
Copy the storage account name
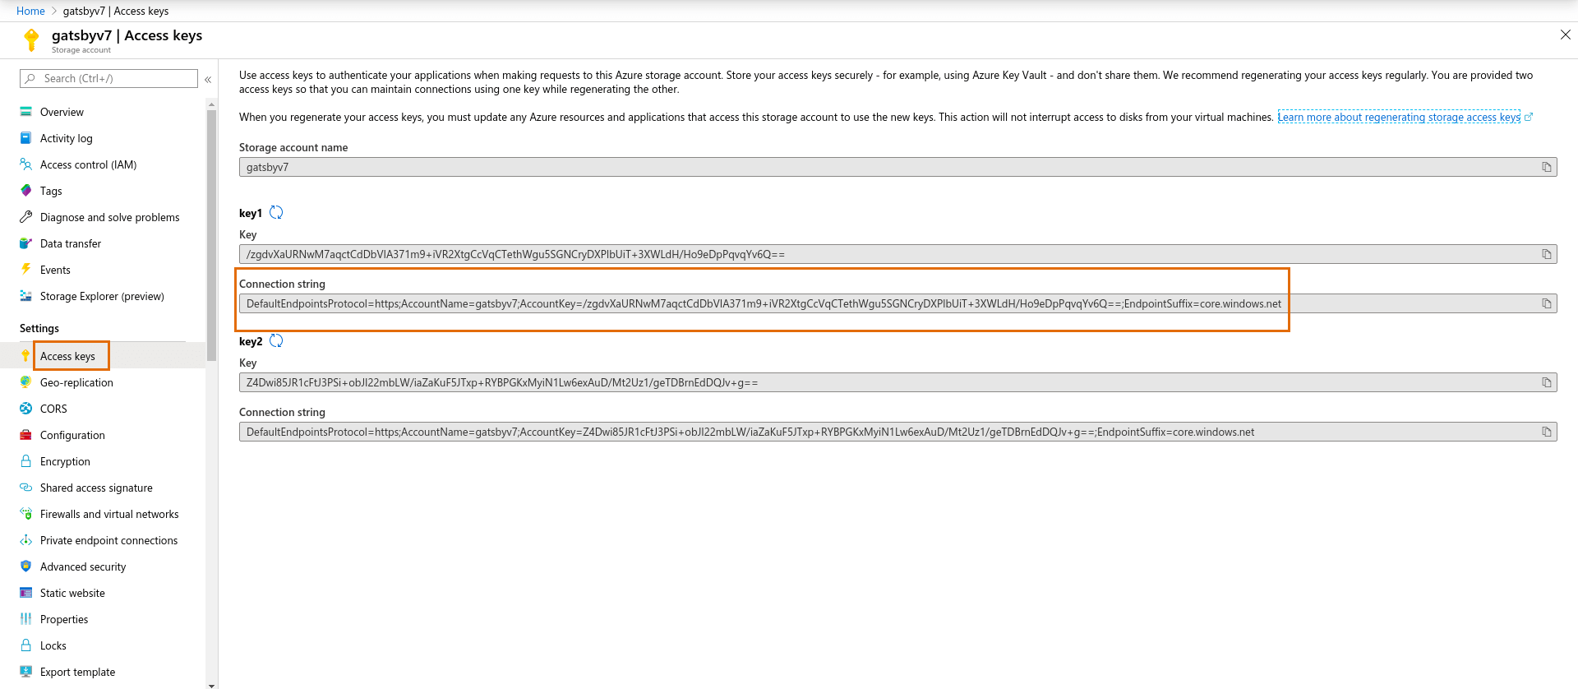pyautogui.click(x=1547, y=167)
